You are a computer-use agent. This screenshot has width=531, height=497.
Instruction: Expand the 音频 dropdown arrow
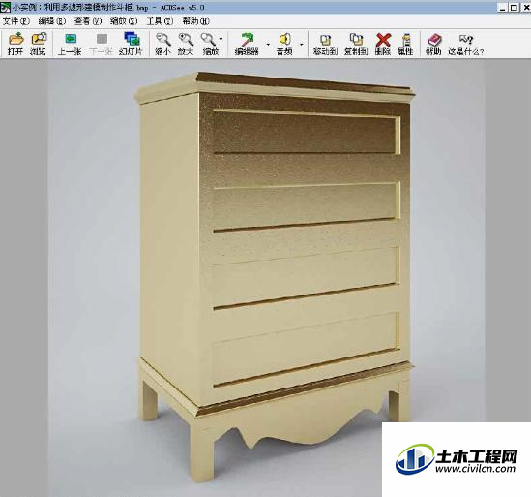click(x=302, y=45)
